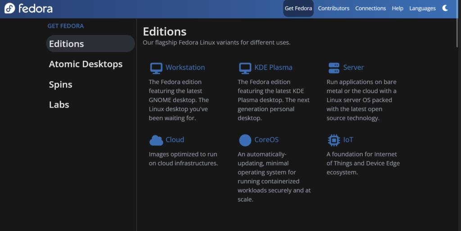The width and height of the screenshot is (461, 231).
Task: Follow the KDE Plasma link
Action: point(273,67)
